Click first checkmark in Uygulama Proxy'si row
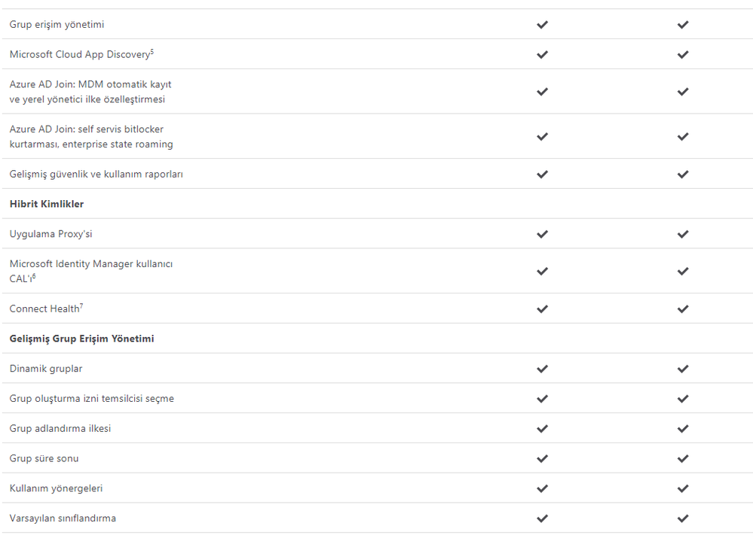 542,234
